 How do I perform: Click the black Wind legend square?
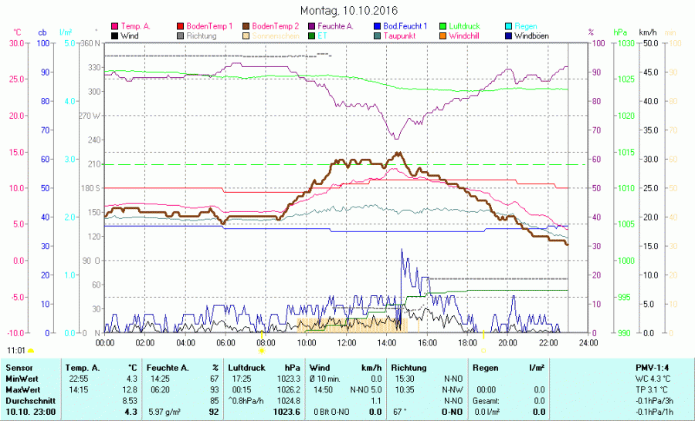pyautogui.click(x=116, y=36)
